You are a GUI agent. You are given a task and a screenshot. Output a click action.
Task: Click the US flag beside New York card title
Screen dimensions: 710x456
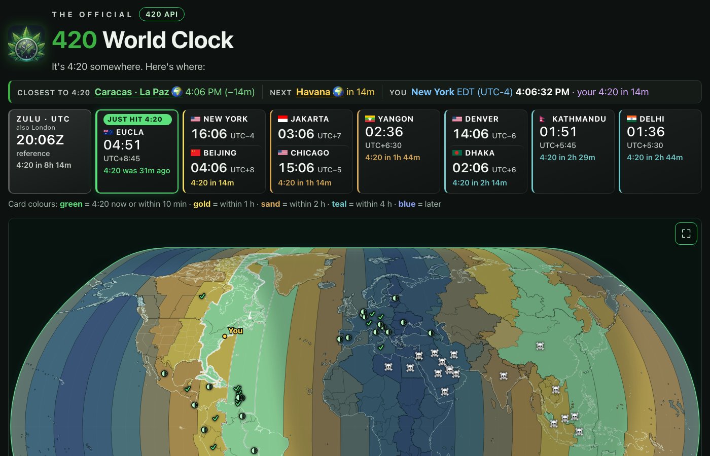(x=195, y=119)
